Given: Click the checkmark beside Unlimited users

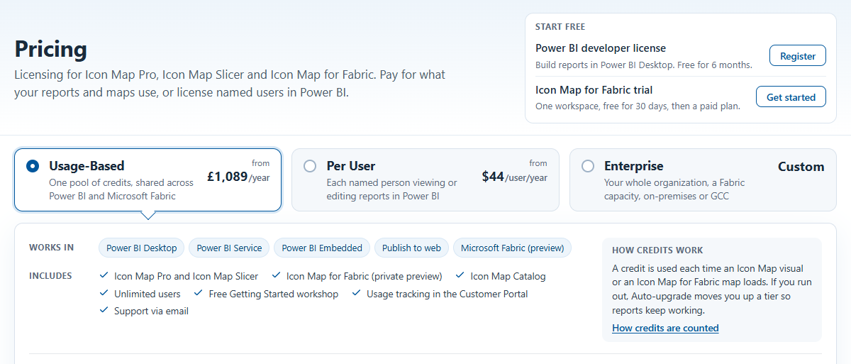Looking at the screenshot, I should pos(104,293).
